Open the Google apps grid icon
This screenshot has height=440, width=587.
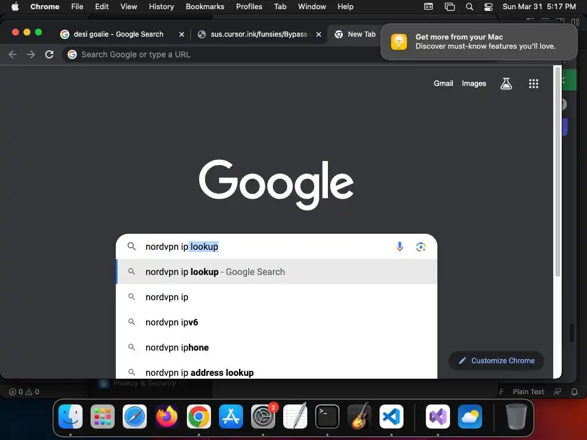pos(534,84)
